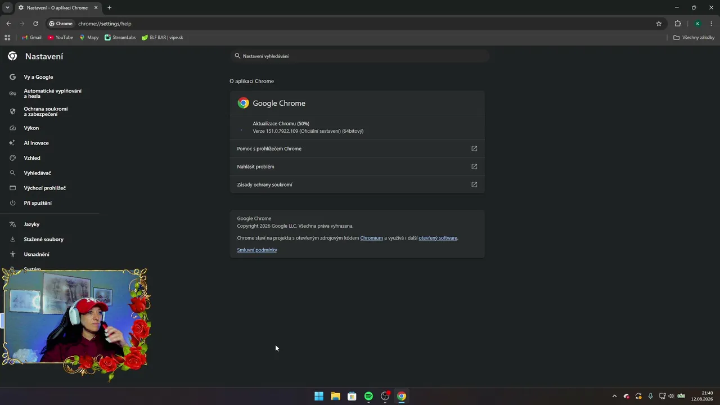720x405 pixels.
Task: Open the Gmail bookmark
Action: pos(31,38)
